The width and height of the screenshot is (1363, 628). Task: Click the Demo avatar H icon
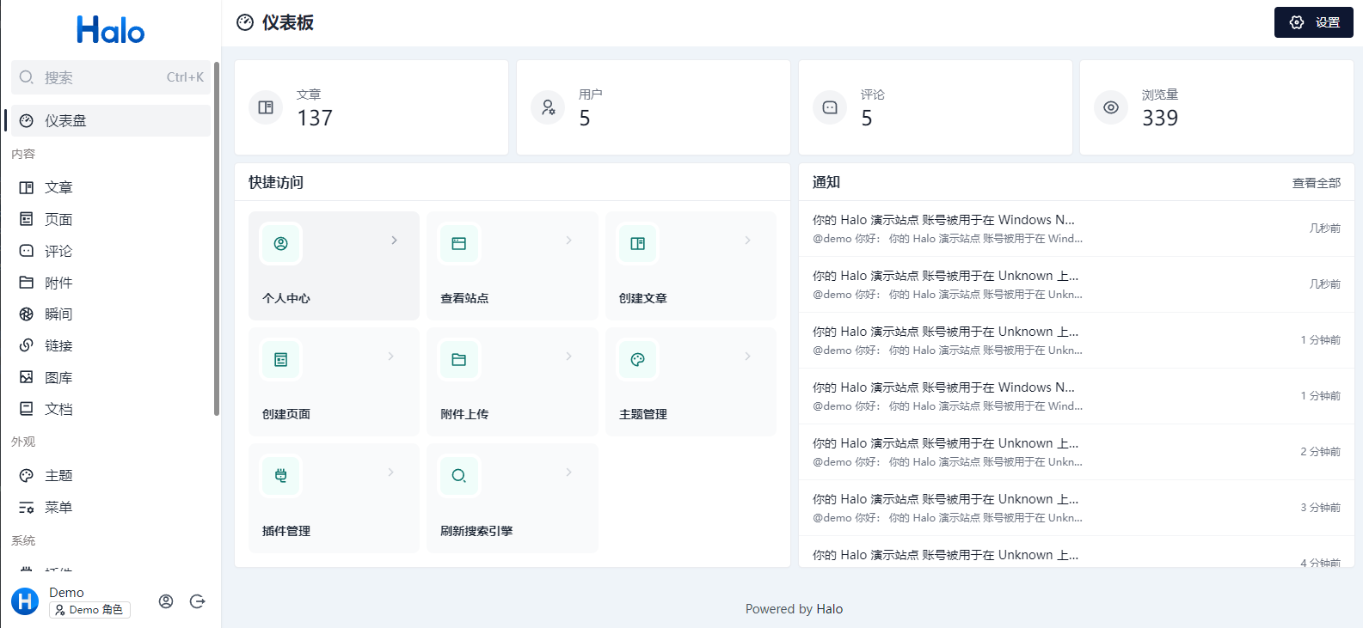pos(25,601)
